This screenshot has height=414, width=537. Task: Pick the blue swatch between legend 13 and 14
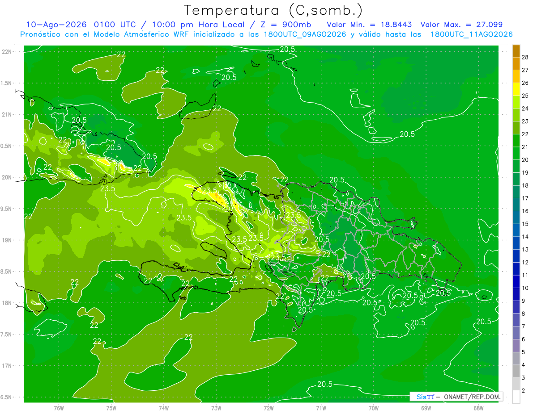tap(516, 243)
